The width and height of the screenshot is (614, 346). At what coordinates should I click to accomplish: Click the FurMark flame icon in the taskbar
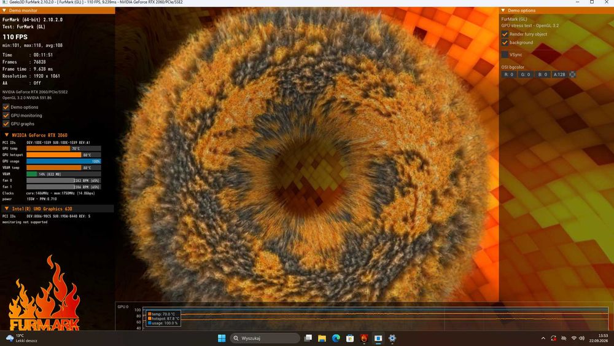point(364,338)
